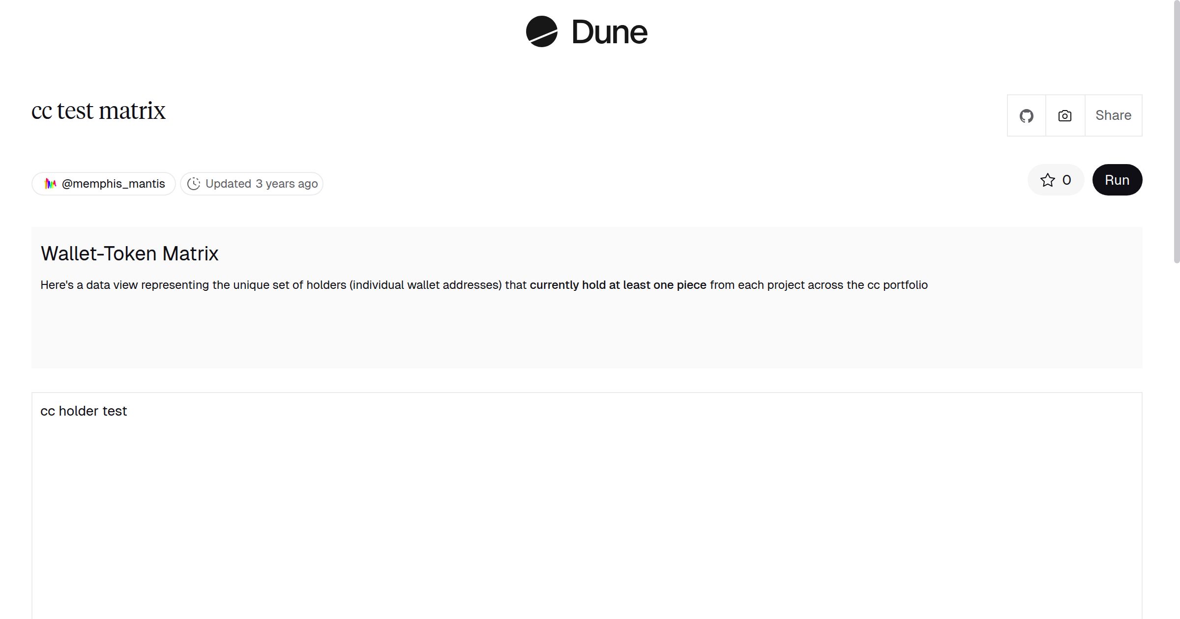
Task: Click the Dune wordmark text
Action: tap(609, 32)
